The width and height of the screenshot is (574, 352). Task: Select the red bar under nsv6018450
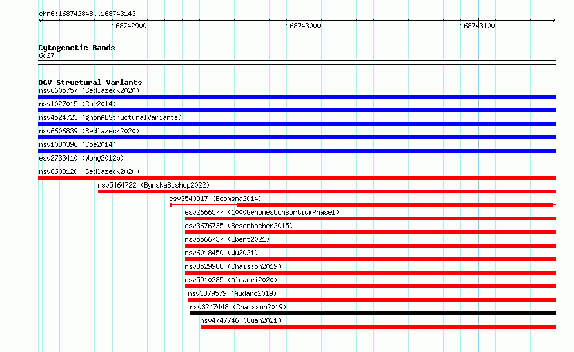pos(370,259)
